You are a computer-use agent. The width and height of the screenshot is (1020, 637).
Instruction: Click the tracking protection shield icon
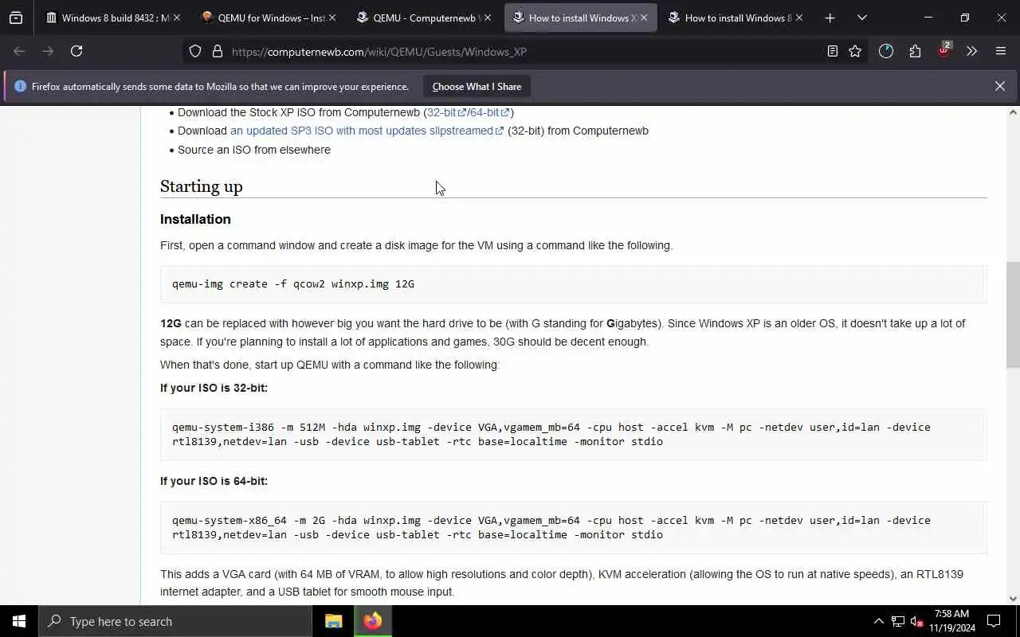coord(195,51)
